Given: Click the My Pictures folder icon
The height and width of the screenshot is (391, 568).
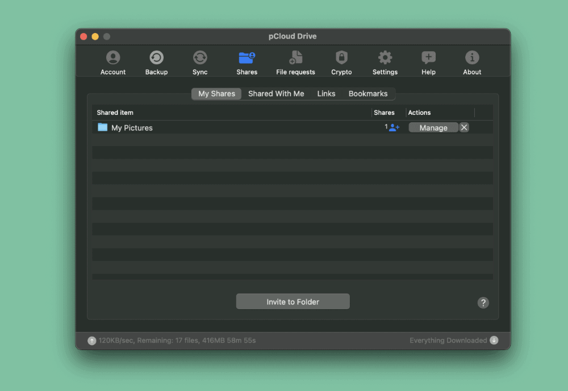Looking at the screenshot, I should (102, 127).
